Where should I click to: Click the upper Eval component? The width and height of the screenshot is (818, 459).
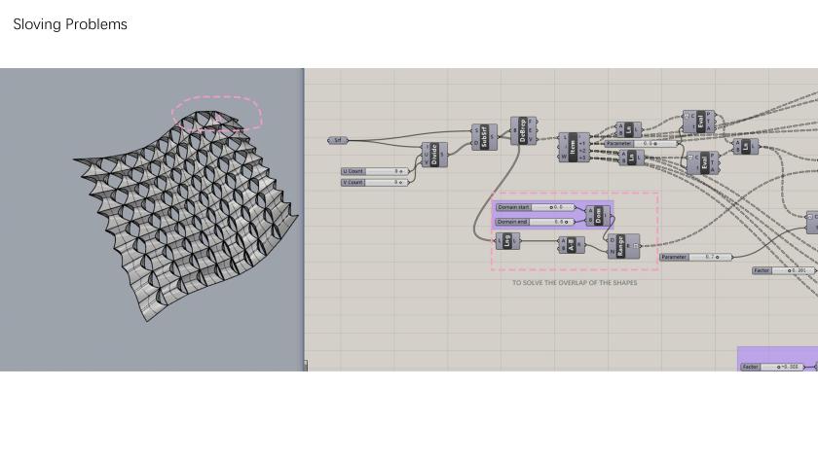pos(699,122)
